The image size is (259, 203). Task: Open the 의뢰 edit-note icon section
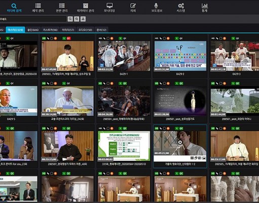click(133, 8)
